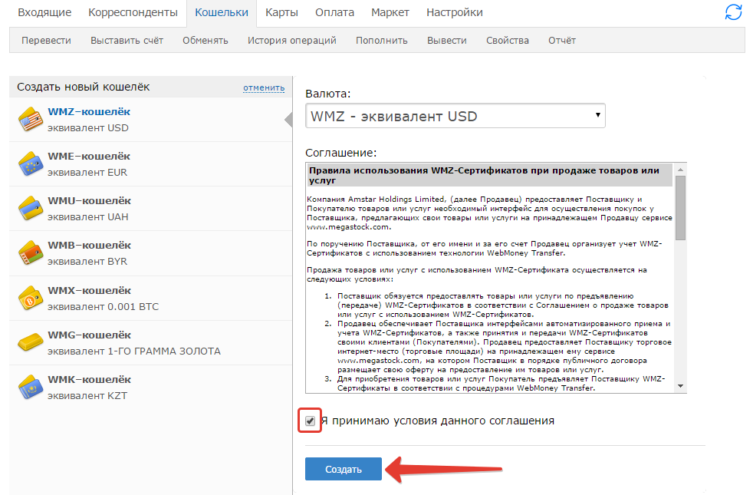753x495 pixels.
Task: Choose Вывести in the submenu
Action: pyautogui.click(x=447, y=41)
